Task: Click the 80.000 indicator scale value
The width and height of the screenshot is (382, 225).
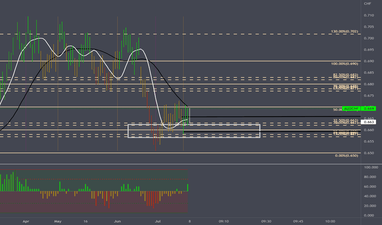Action: pos(370,177)
